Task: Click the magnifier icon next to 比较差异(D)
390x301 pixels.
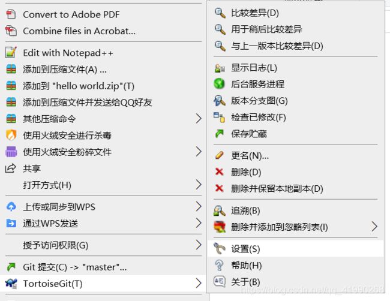Action: coord(220,13)
